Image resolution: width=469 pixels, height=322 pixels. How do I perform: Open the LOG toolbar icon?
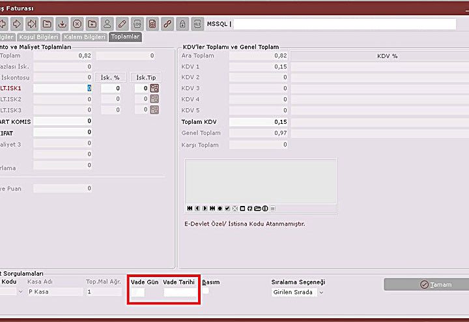click(137, 24)
